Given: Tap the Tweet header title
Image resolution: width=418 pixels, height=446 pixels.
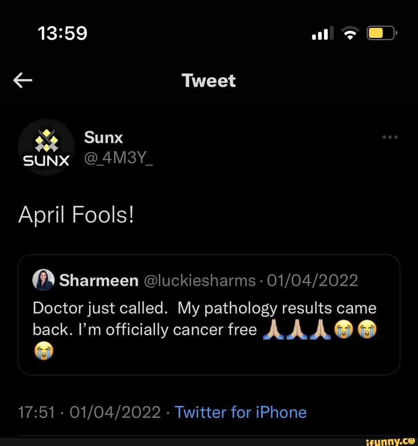Looking at the screenshot, I should pyautogui.click(x=209, y=80).
